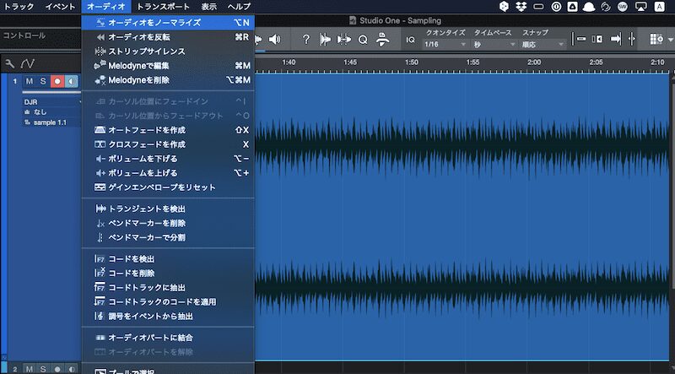
Task: Click the question mark help icon
Action: click(306, 40)
